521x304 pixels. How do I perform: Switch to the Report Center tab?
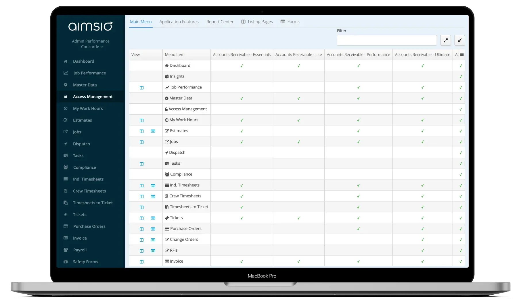(220, 22)
